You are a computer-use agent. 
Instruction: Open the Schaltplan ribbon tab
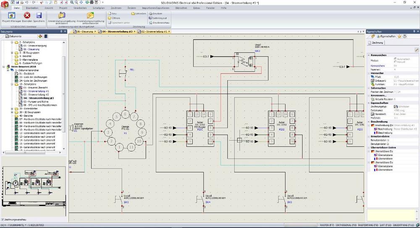(99, 8)
